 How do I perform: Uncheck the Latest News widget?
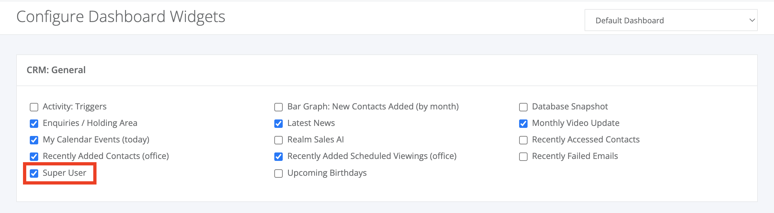pyautogui.click(x=279, y=124)
